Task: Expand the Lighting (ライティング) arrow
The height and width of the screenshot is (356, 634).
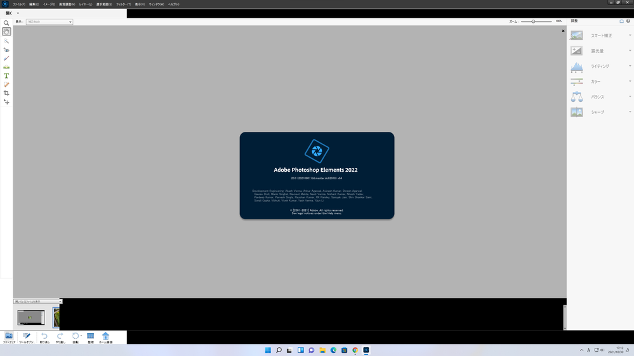Action: pyautogui.click(x=630, y=66)
